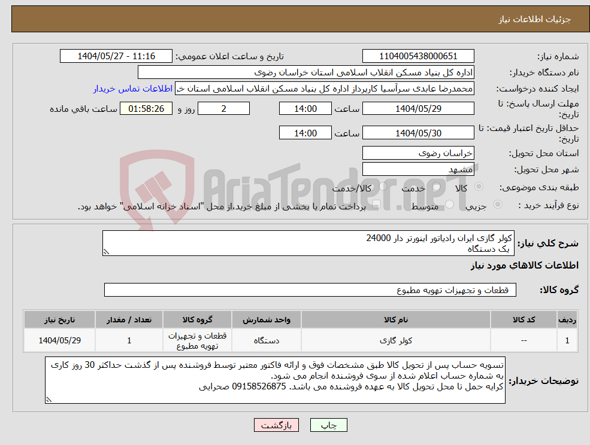Select the کالا/خدمت radio button
590x445 pixels.
tap(383, 186)
